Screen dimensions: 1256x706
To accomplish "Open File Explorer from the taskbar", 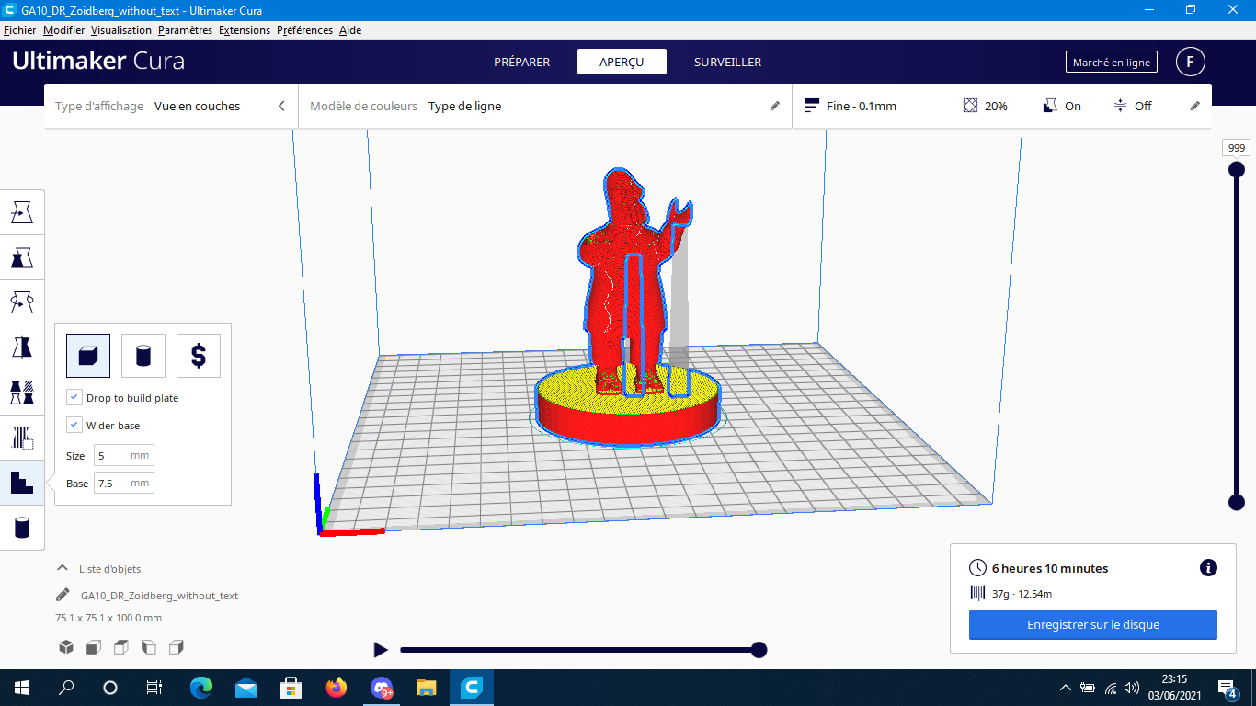I will [426, 688].
